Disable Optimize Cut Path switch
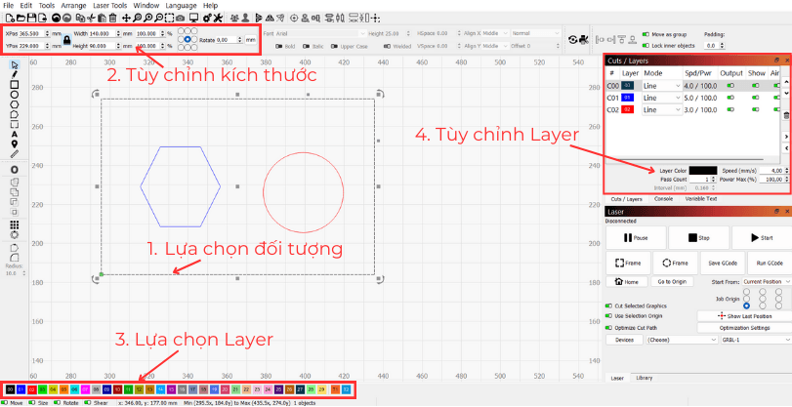 [x=607, y=327]
